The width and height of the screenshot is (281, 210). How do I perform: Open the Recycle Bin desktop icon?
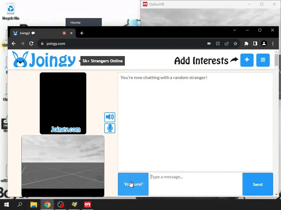click(11, 11)
